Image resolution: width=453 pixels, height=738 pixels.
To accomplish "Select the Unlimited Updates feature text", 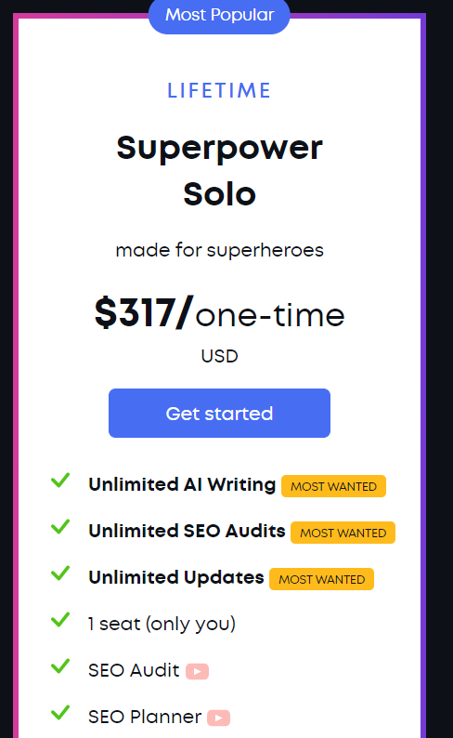I will point(176,577).
